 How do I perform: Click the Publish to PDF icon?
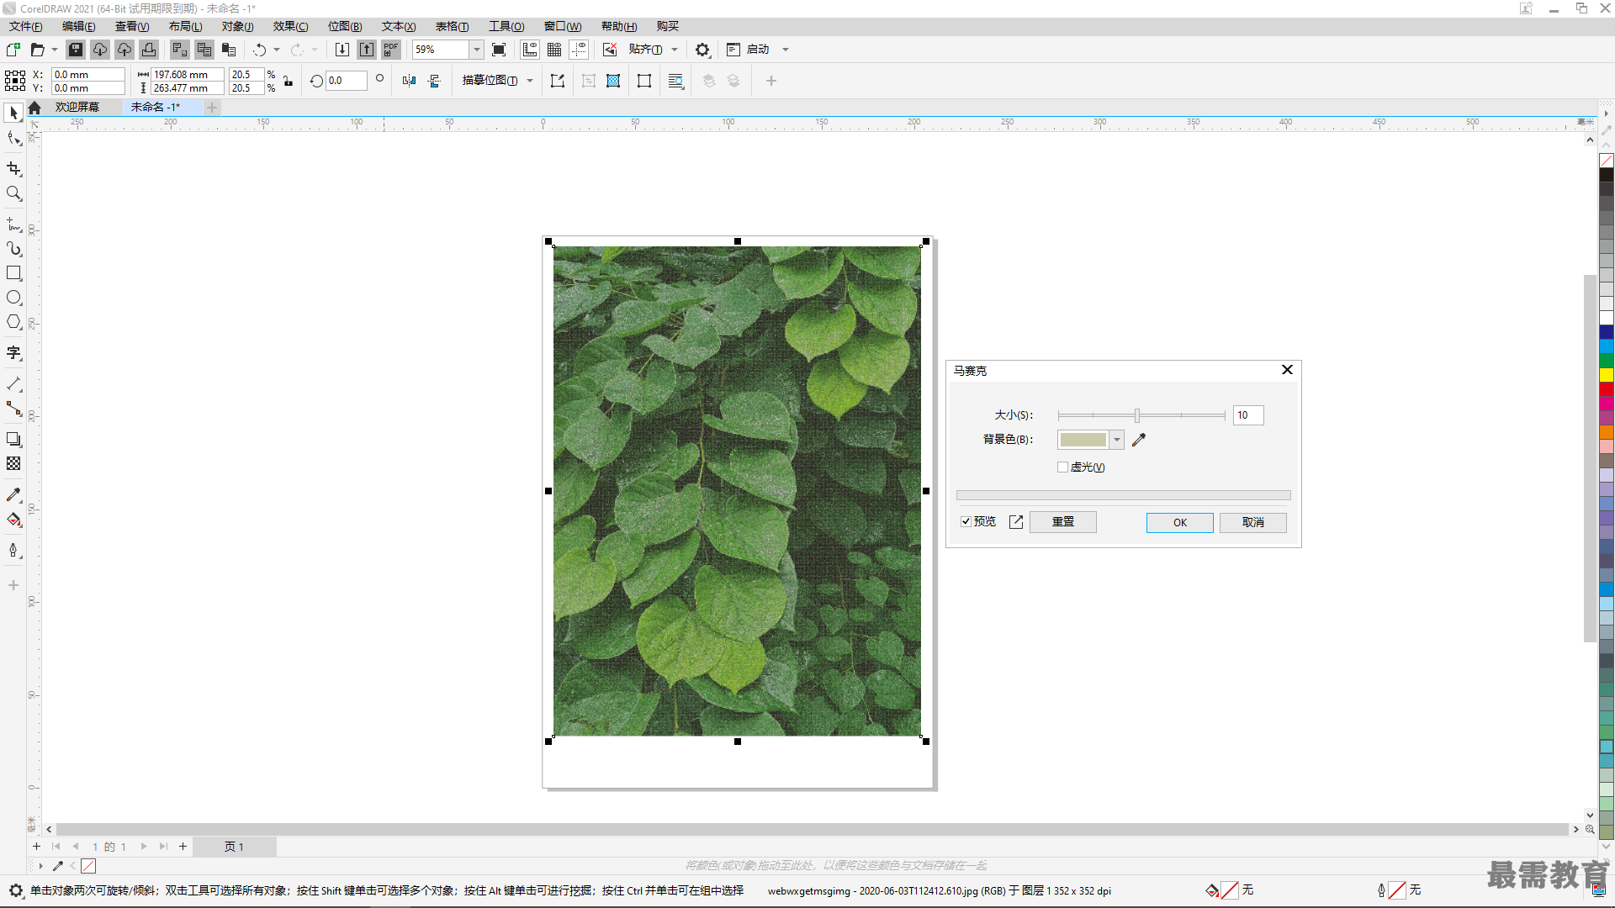(391, 50)
